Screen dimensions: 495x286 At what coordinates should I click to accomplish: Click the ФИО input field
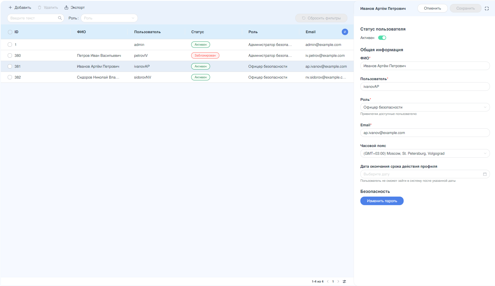pos(425,66)
